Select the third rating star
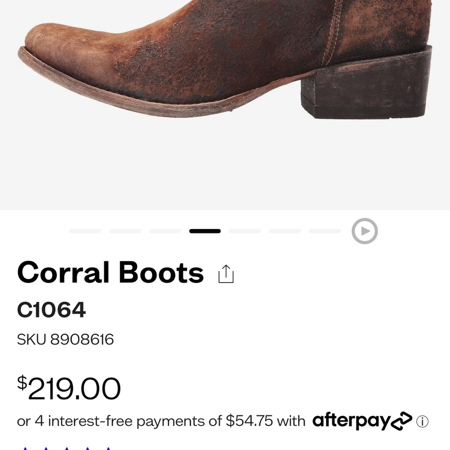The height and width of the screenshot is (450, 450). [x=67, y=448]
